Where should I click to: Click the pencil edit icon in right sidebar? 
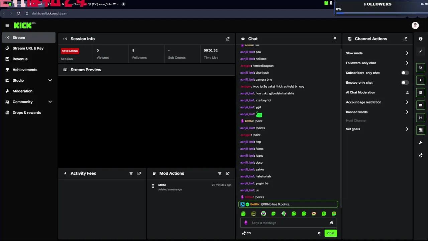point(421,52)
